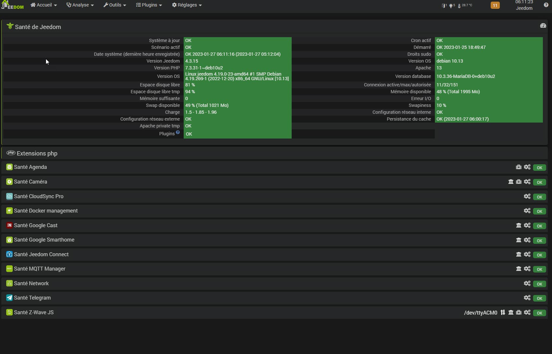Click the lights-on summary icon
Viewport: 552px width, 354px height.
tap(452, 6)
